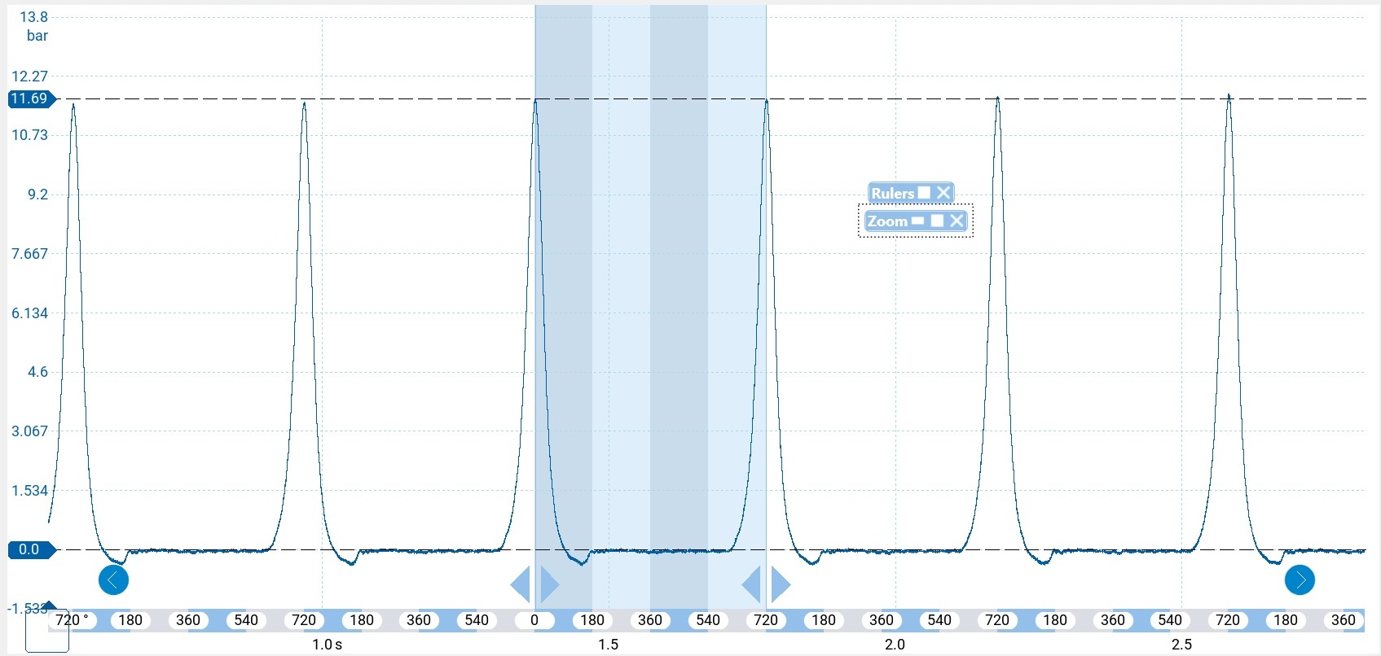Toggle the square box on the Zoom label

click(x=937, y=221)
